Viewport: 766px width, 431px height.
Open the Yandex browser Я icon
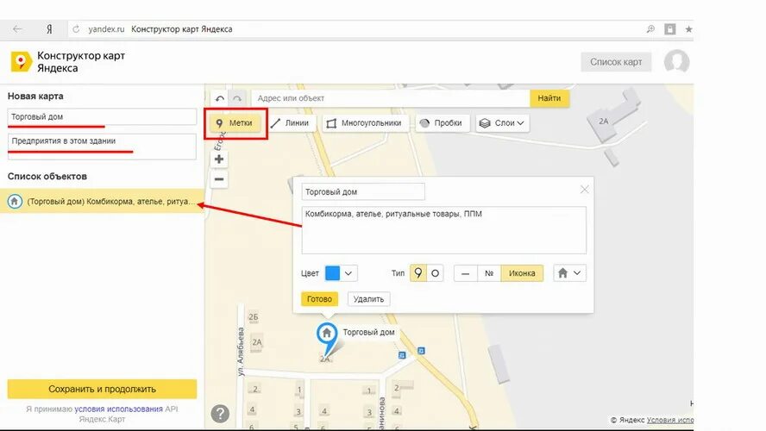(49, 29)
